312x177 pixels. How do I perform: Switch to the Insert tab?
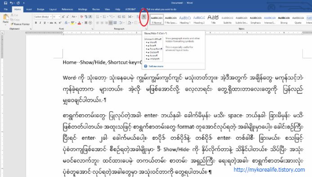pyautogui.click(x=29, y=9)
